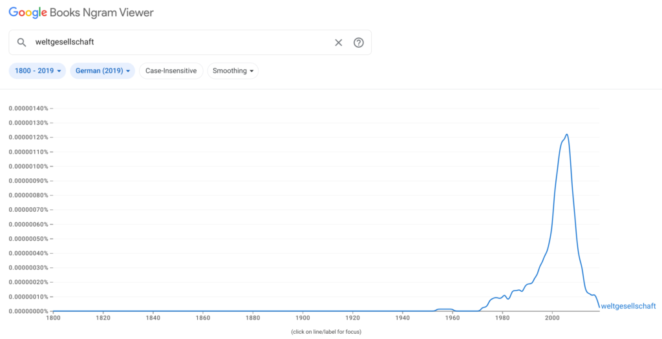Click the 1900 year axis label
The width and height of the screenshot is (662, 339).
click(303, 318)
